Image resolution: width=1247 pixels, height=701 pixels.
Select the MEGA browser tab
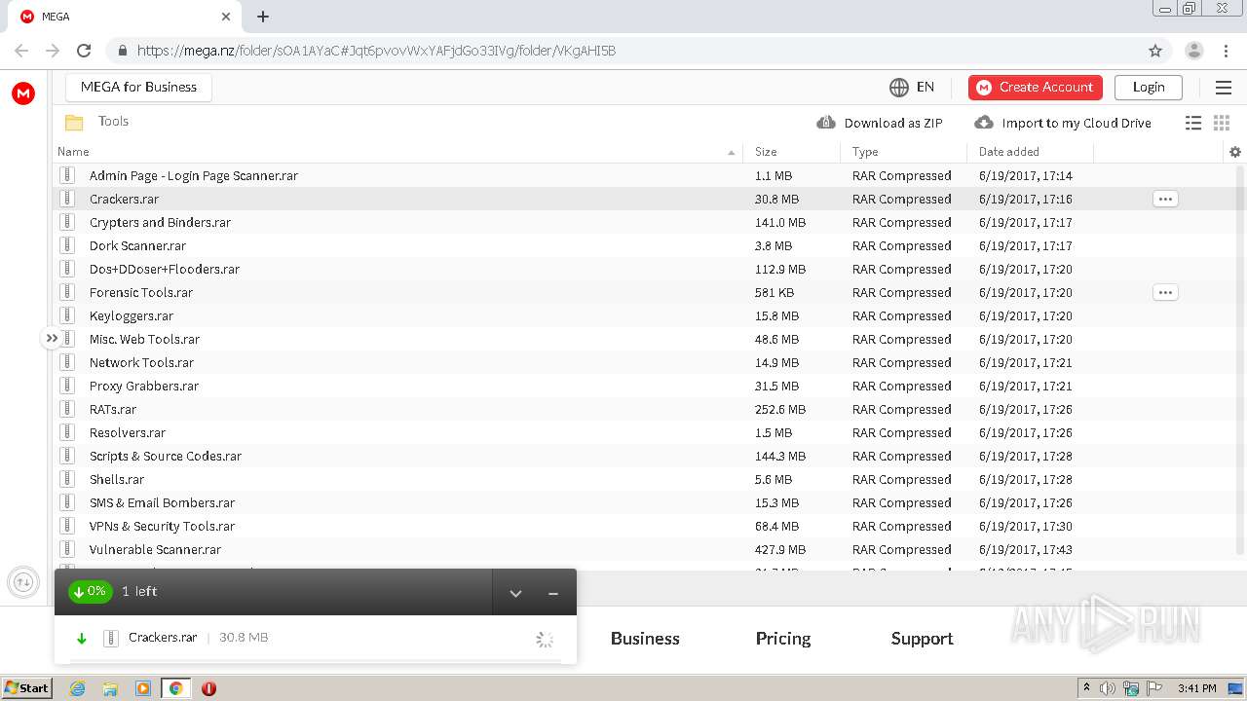pyautogui.click(x=127, y=17)
